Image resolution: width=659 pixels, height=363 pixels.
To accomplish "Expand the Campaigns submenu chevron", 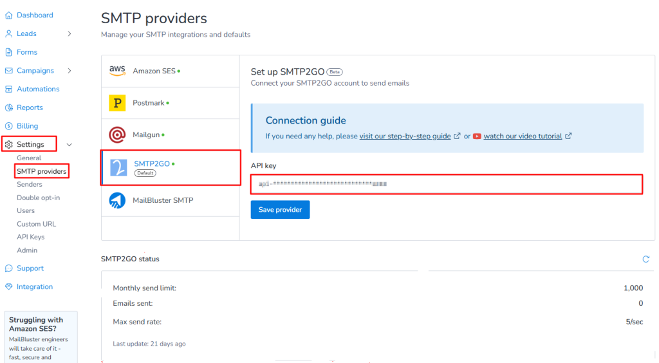I will (x=70, y=71).
